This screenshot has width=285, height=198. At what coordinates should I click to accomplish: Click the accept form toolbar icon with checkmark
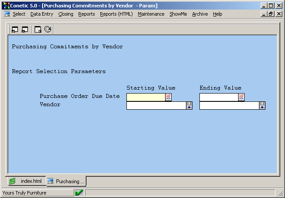click(x=15, y=30)
